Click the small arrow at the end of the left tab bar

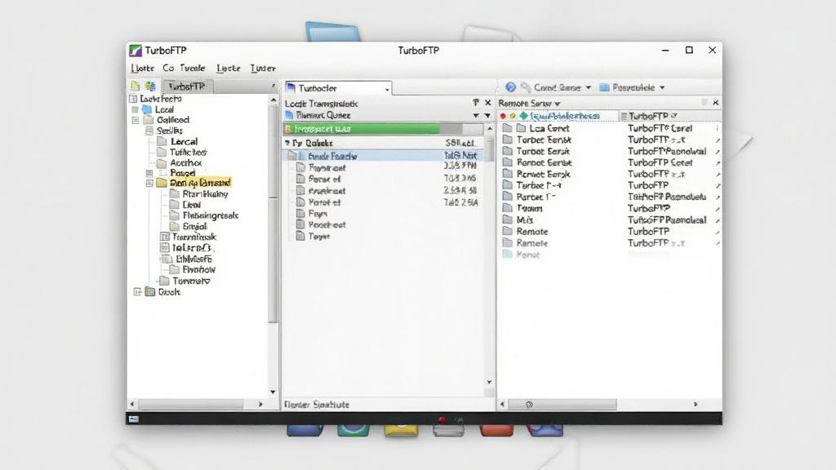(273, 86)
